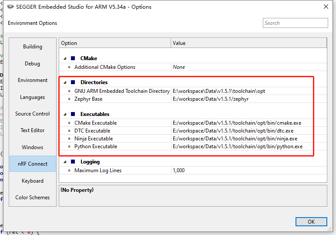Switch to Source Control options
The height and width of the screenshot is (235, 336).
tap(32, 114)
